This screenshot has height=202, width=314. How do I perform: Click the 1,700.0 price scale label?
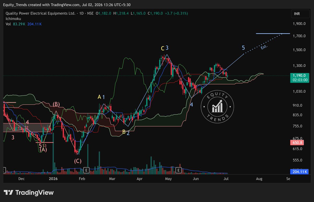[299, 36]
